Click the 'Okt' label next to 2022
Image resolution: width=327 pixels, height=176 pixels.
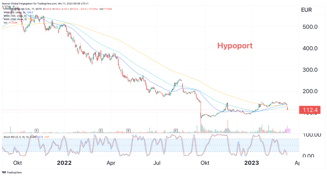pyautogui.click(x=18, y=163)
